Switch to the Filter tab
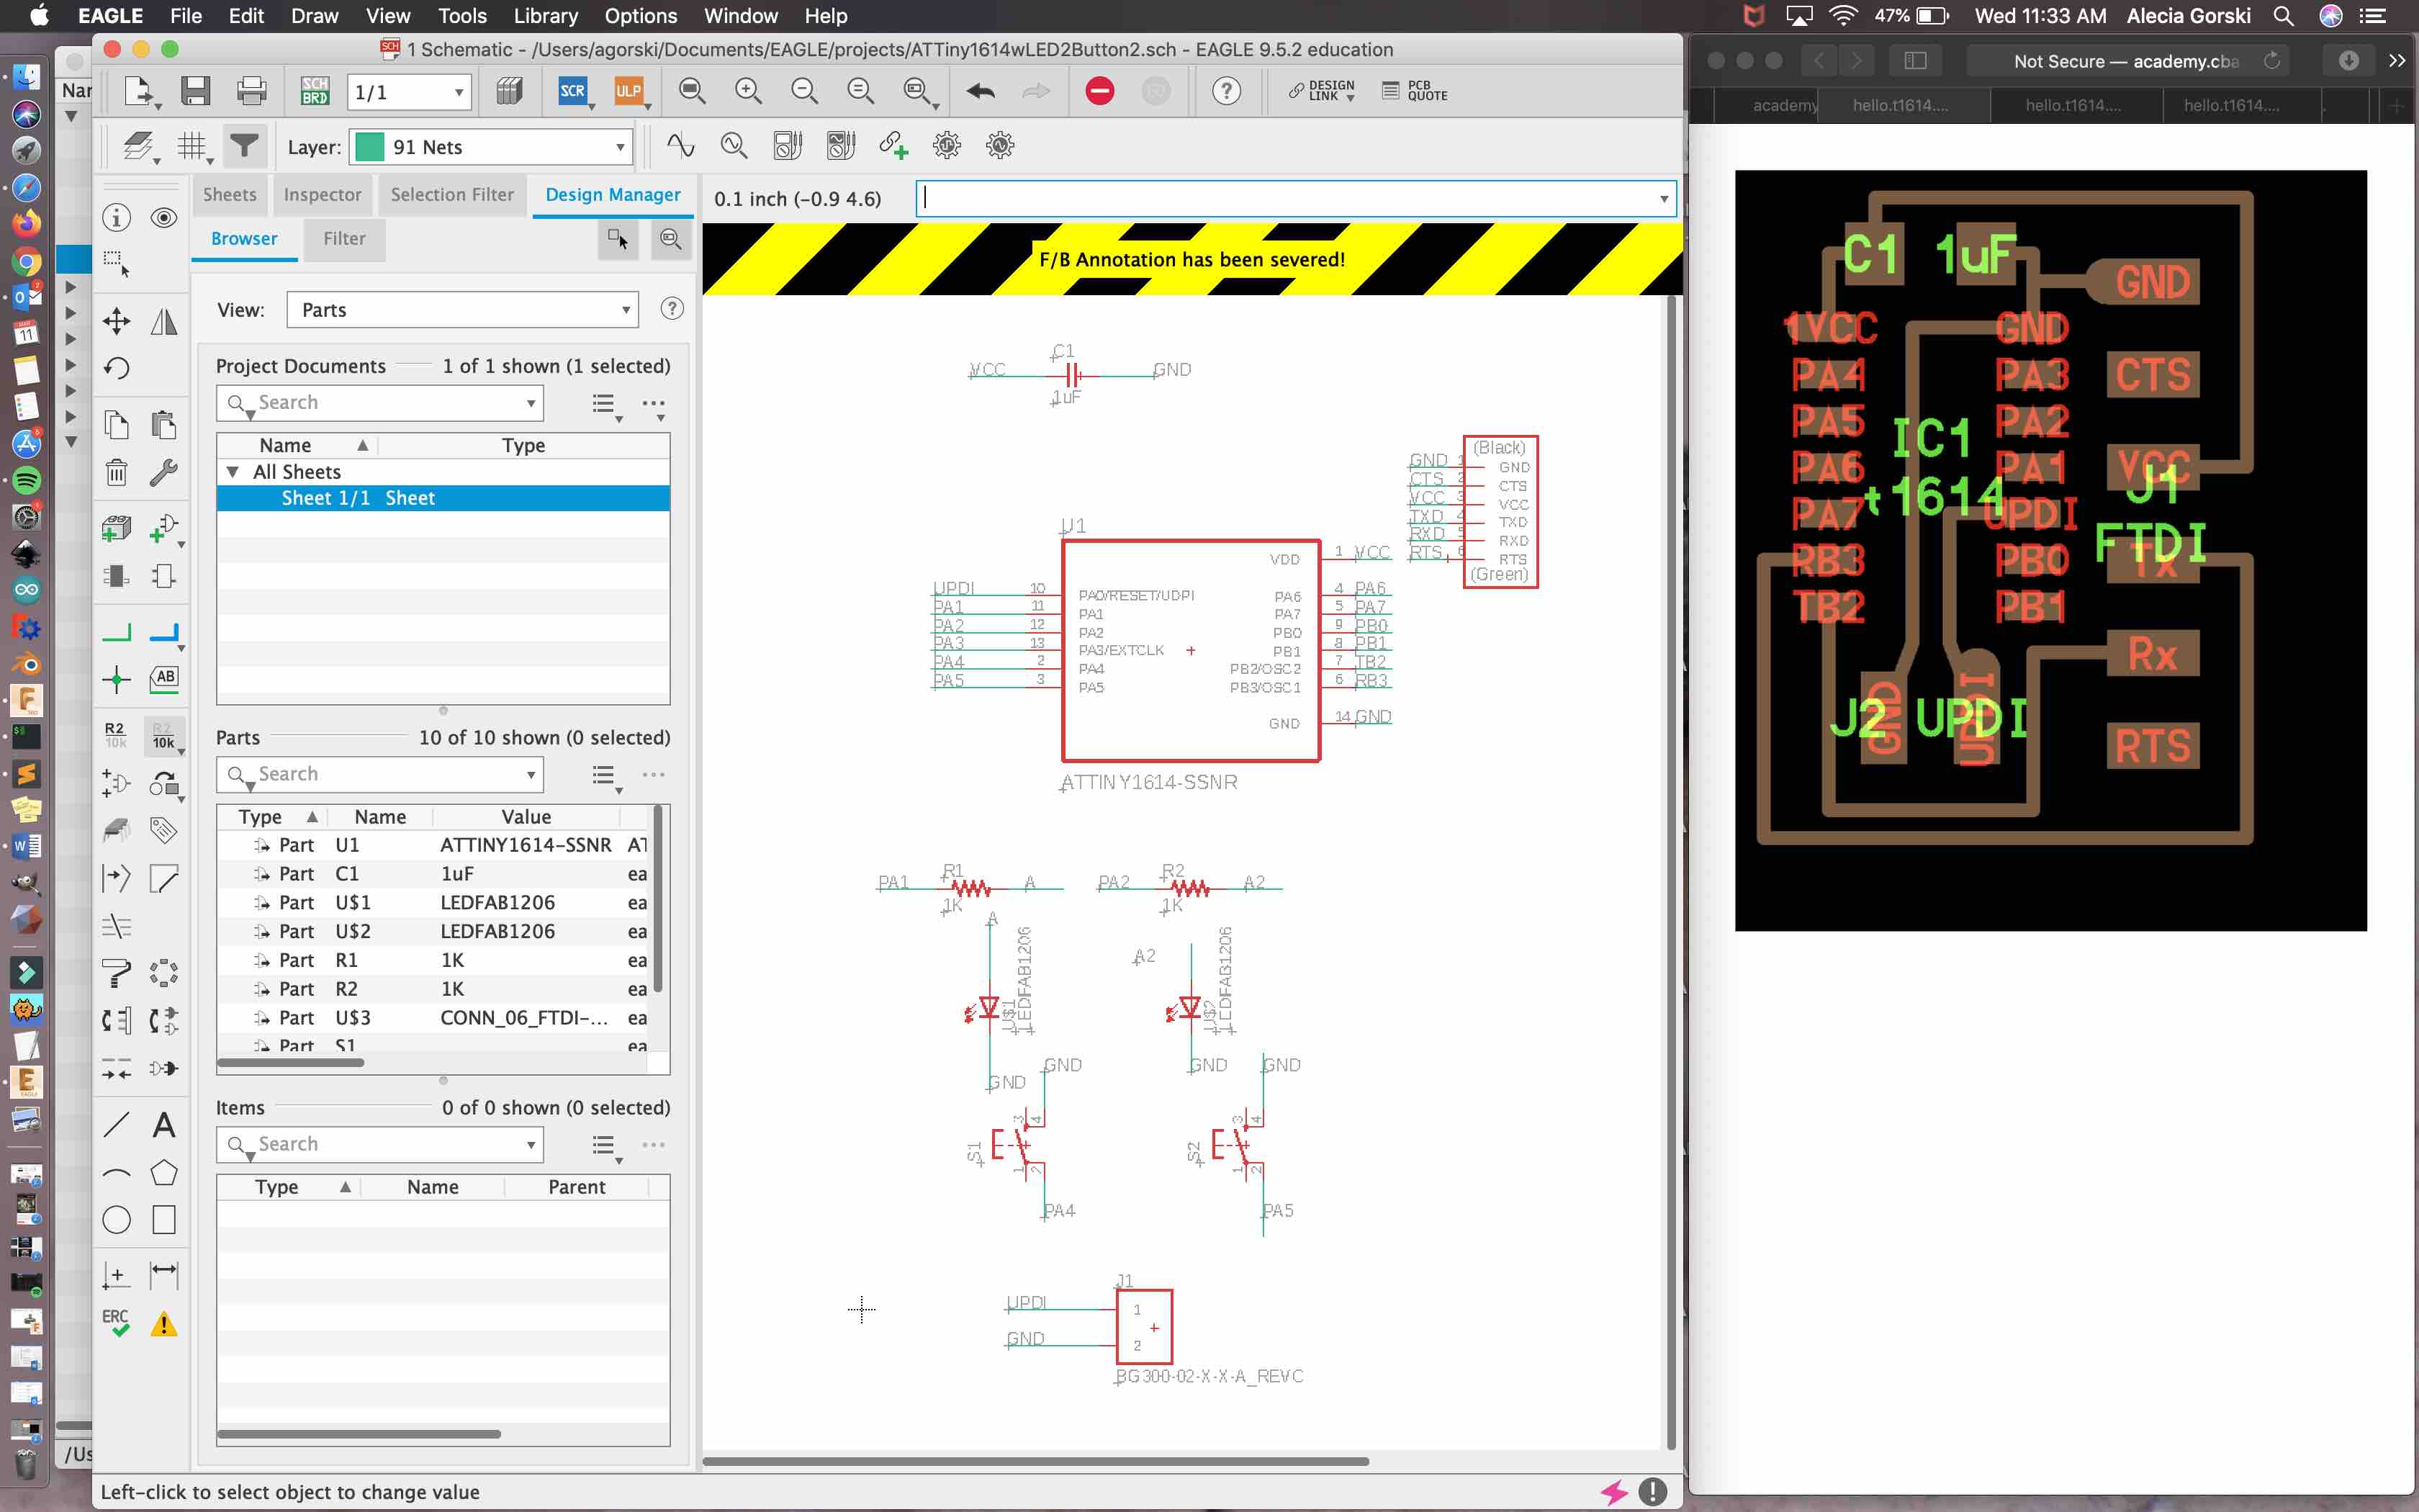2419x1512 pixels. point(343,237)
